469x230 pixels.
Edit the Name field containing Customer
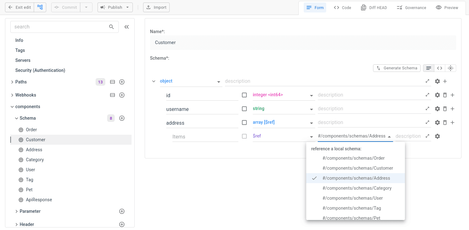(303, 42)
